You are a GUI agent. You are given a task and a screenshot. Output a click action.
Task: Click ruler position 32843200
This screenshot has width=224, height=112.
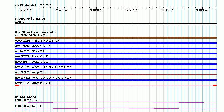point(202,10)
